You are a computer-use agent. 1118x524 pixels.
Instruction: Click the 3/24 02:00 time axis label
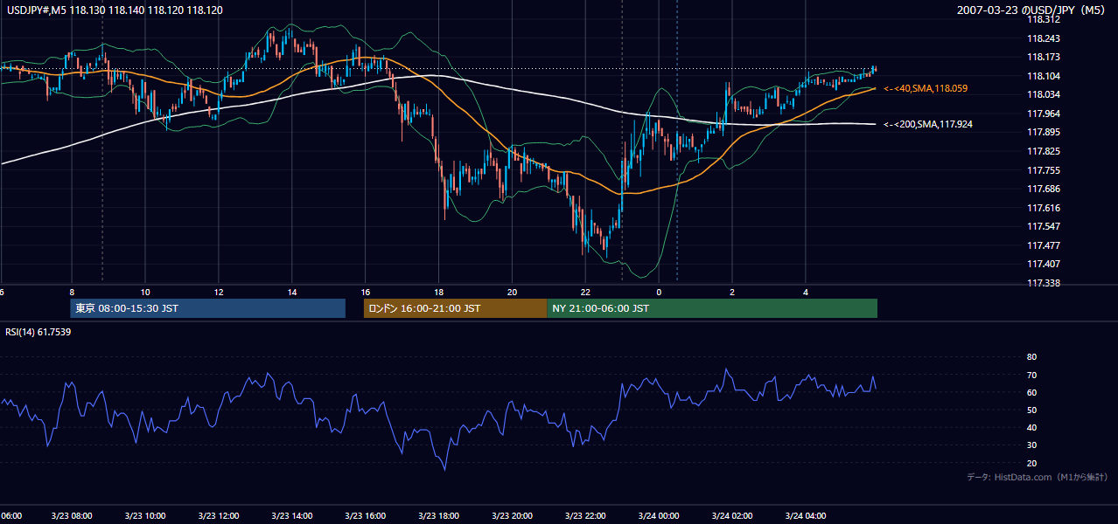tap(733, 516)
